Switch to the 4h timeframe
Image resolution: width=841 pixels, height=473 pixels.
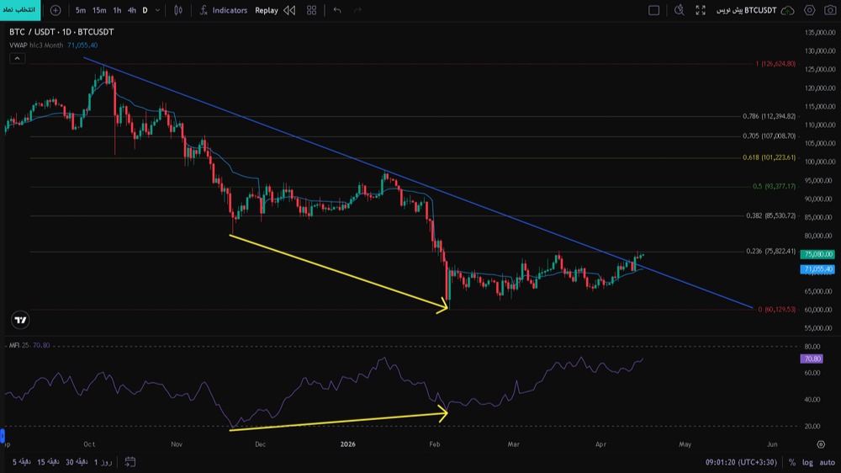[132, 10]
